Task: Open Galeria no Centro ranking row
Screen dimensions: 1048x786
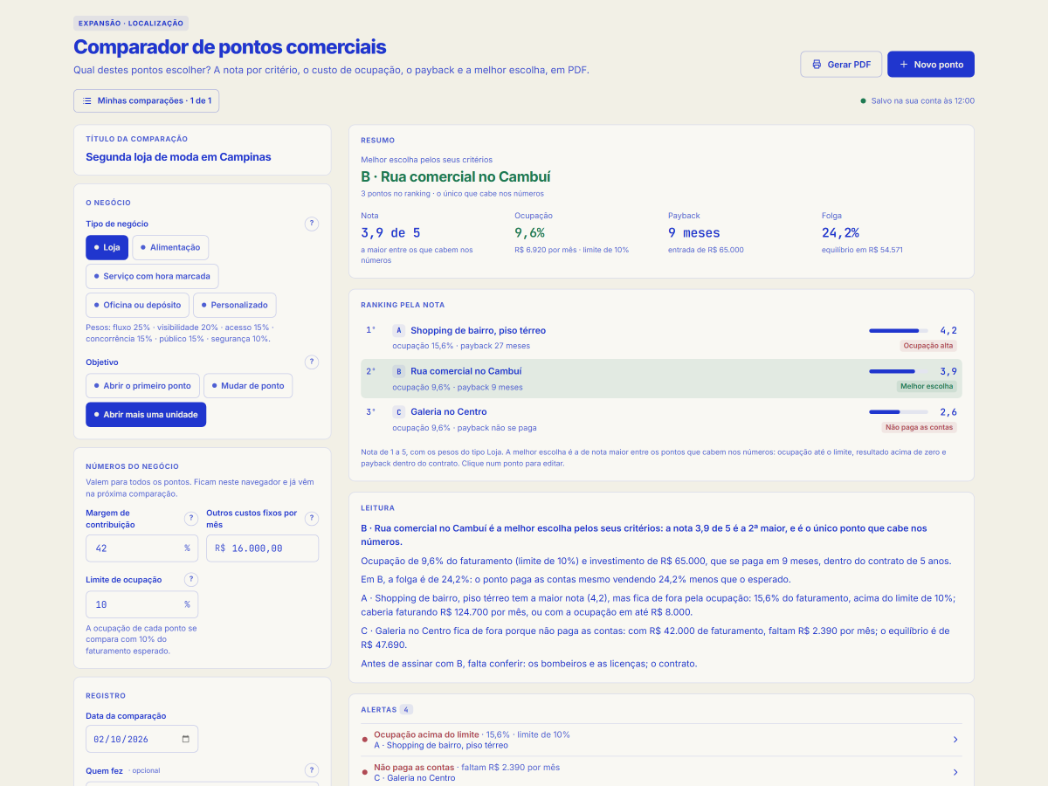Action: pyautogui.click(x=662, y=418)
